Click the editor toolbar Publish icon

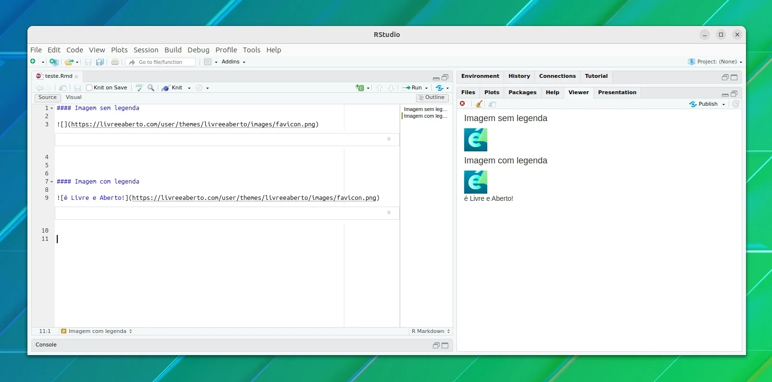(x=440, y=88)
